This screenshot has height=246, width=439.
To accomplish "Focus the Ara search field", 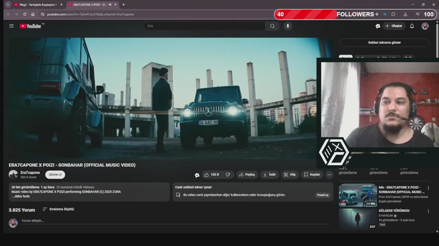I will [x=204, y=26].
